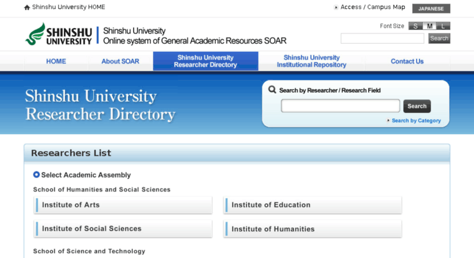Focus the site search field at top right

tap(382, 38)
